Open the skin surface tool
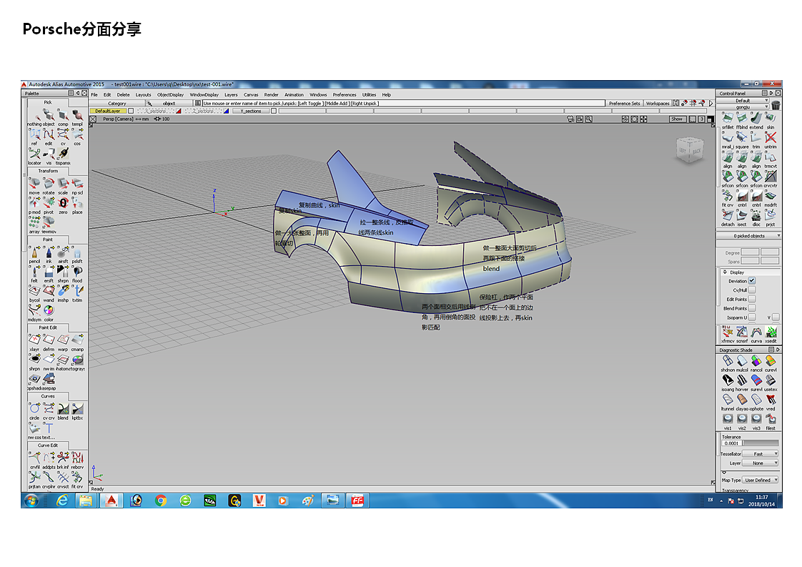The width and height of the screenshot is (802, 567). coord(771,119)
